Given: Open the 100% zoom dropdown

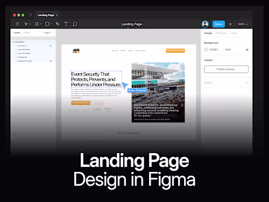Looking at the screenshot, I should tap(243, 24).
